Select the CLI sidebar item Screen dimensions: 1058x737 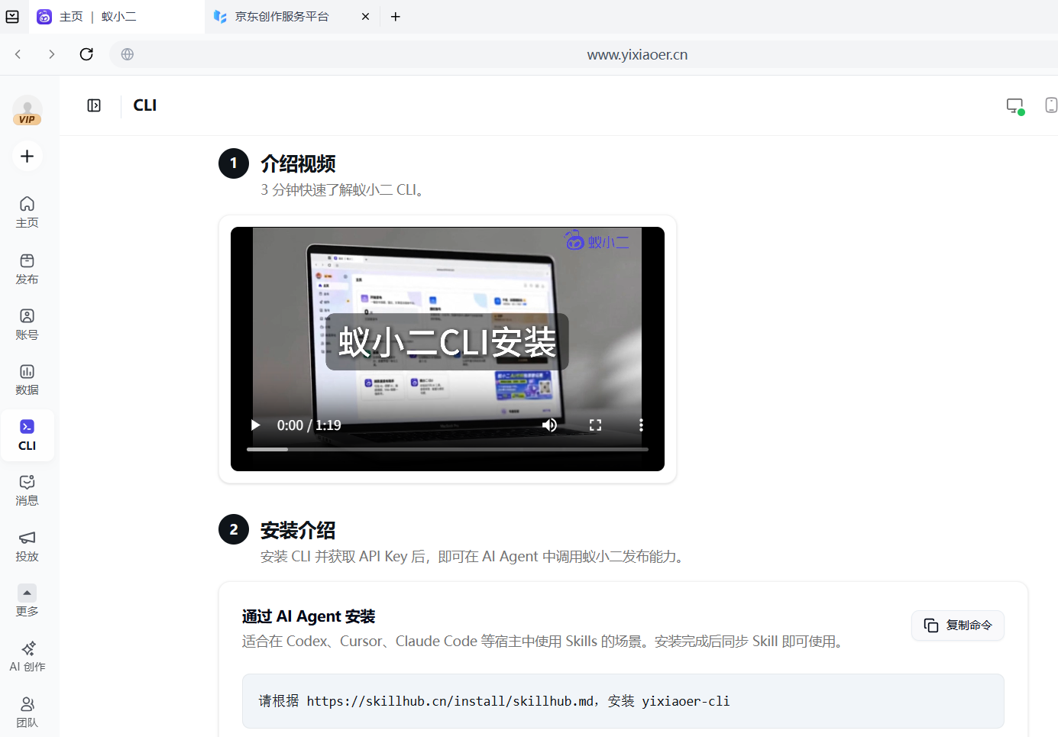click(27, 435)
